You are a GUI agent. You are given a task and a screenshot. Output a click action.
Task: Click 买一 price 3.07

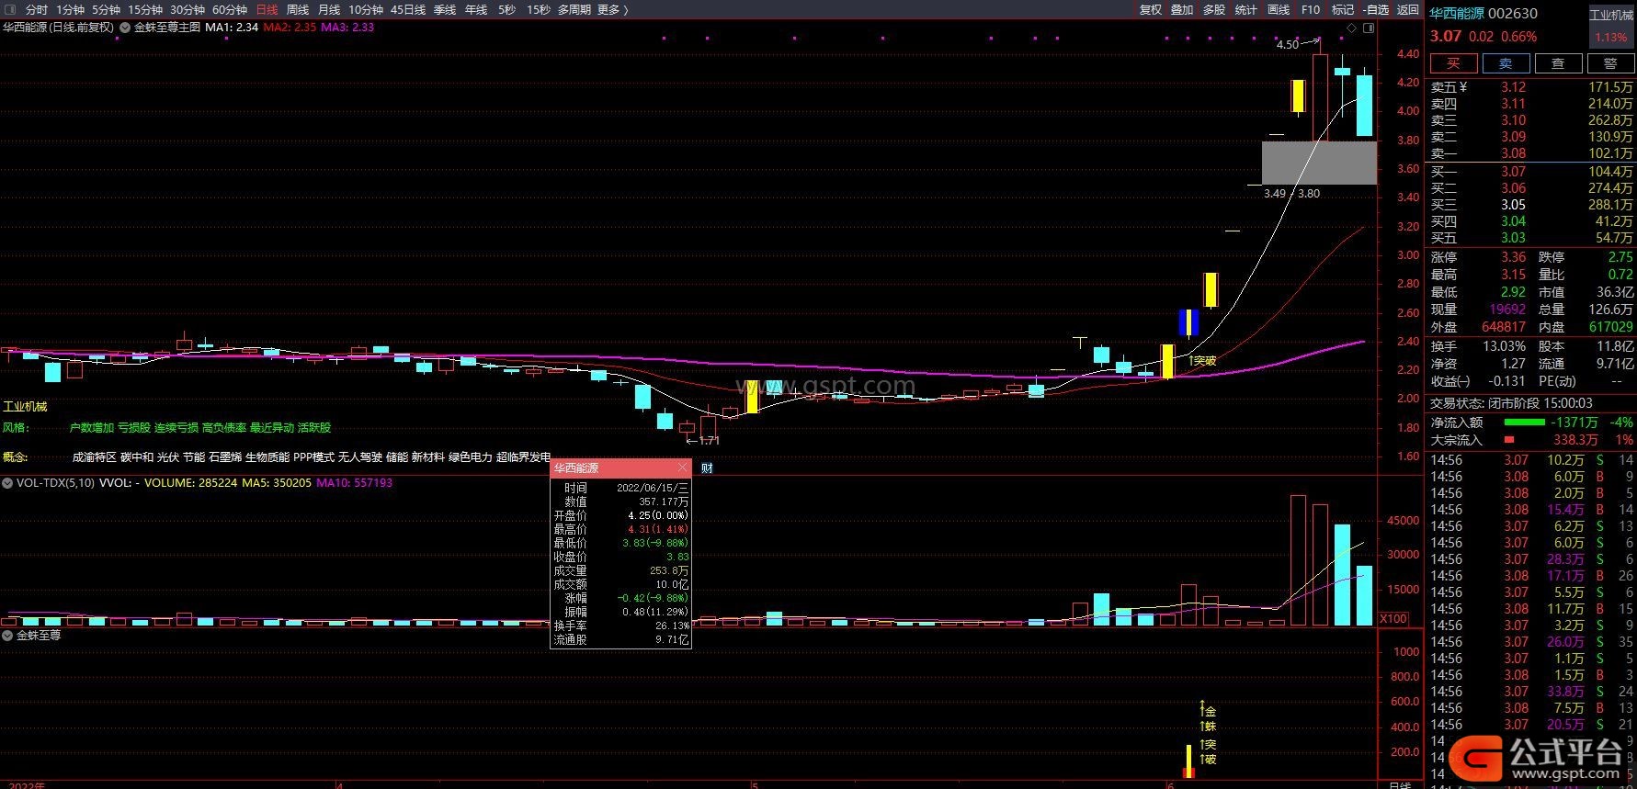click(1513, 171)
